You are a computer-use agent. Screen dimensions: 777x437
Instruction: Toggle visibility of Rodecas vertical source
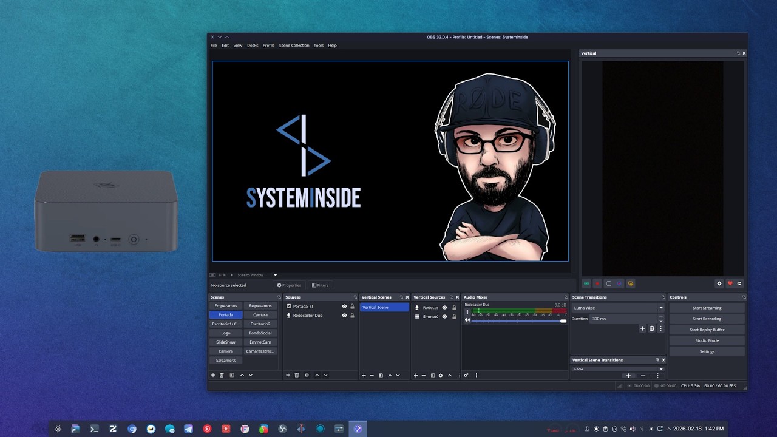coord(444,308)
